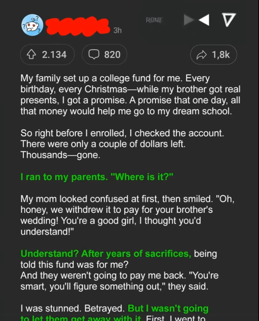Click green text 'But I wasn't going'

click(168, 308)
